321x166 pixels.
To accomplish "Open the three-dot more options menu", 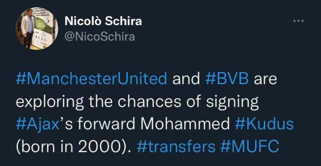I will click(x=298, y=21).
